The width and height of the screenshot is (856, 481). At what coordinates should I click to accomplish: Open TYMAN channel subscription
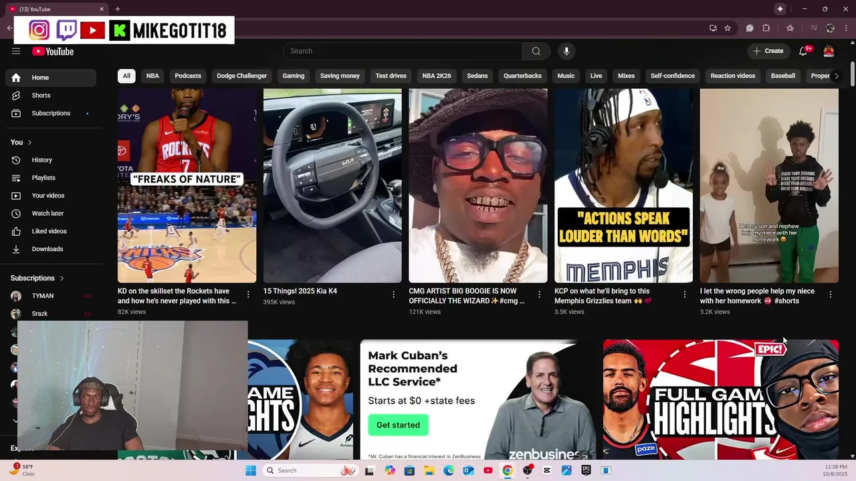51,296
